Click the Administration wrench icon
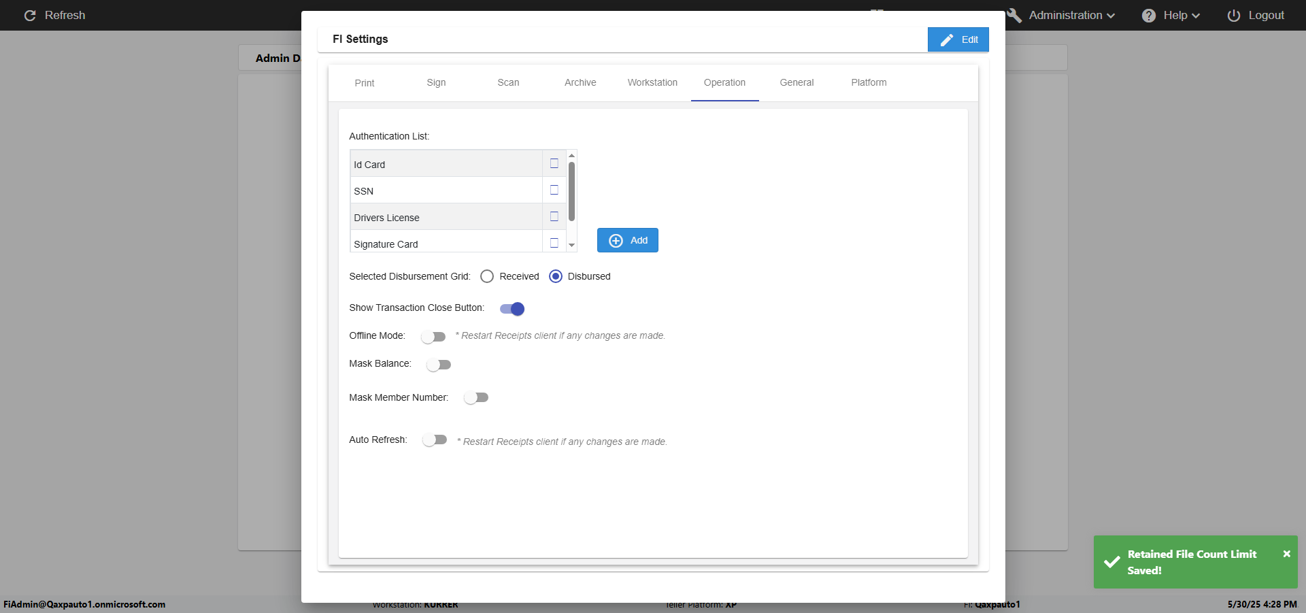 point(1014,15)
